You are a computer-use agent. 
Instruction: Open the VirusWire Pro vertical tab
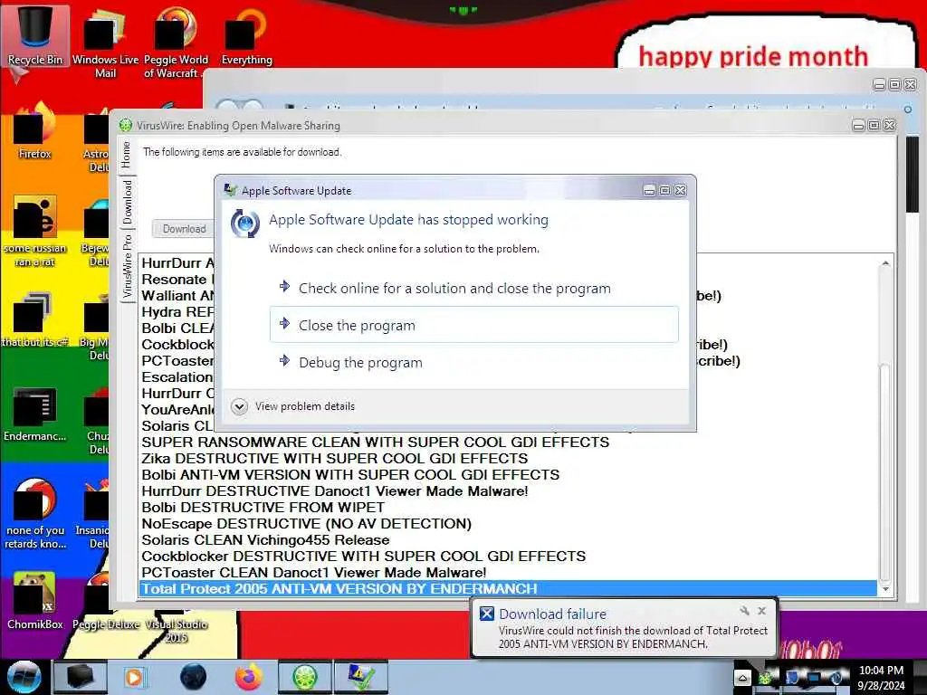click(127, 266)
